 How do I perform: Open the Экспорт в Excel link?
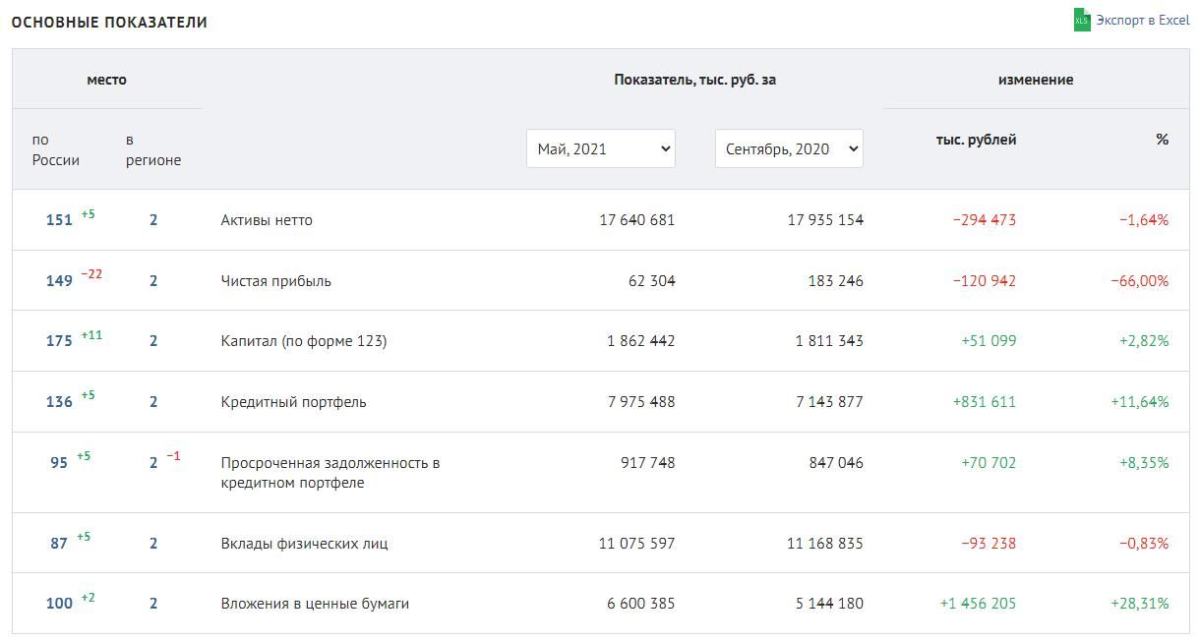point(1143,20)
